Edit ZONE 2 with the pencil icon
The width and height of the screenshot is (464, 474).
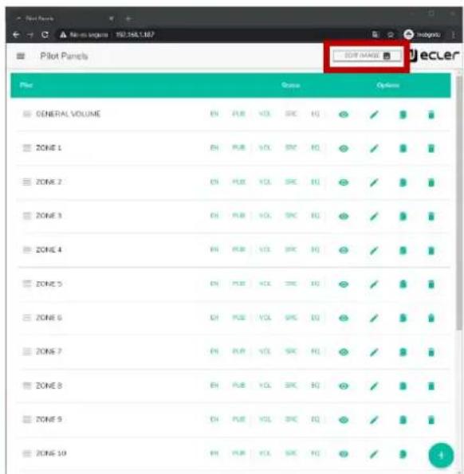pyautogui.click(x=374, y=182)
